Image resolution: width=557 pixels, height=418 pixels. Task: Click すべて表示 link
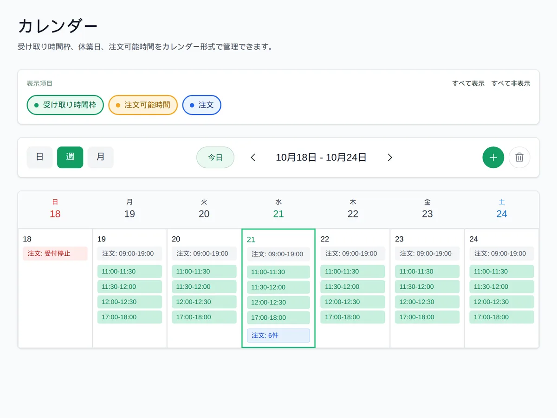[x=468, y=83]
